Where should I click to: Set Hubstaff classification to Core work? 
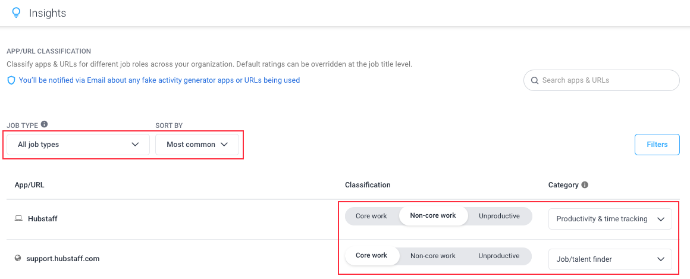tap(371, 216)
